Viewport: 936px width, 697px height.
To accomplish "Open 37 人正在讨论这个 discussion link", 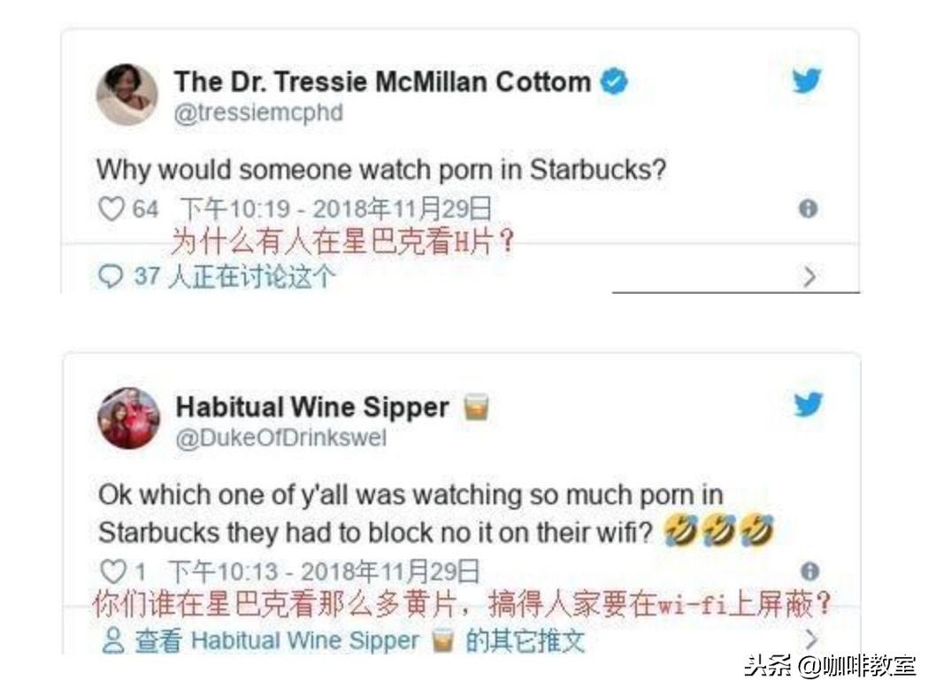I will (234, 277).
